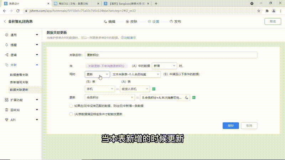Click the 预览 button
Image resolution: width=285 pixels, height=160 pixels.
[x=273, y=22]
